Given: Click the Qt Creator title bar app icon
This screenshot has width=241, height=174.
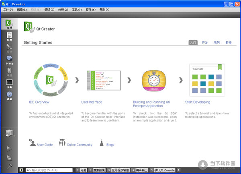Looking at the screenshot, I should point(4,4).
